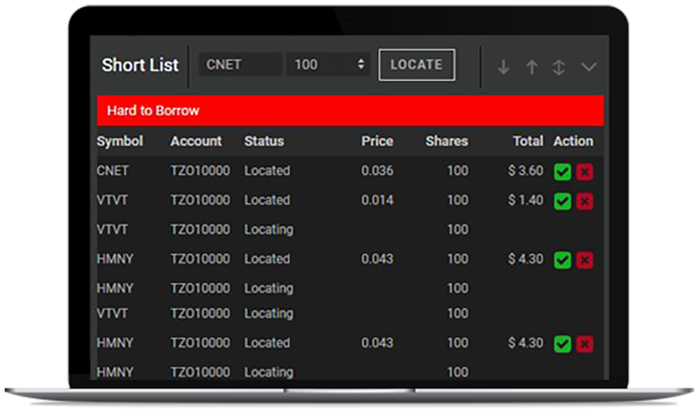The width and height of the screenshot is (699, 416).
Task: Sort by the Symbol column header
Action: [x=120, y=141]
